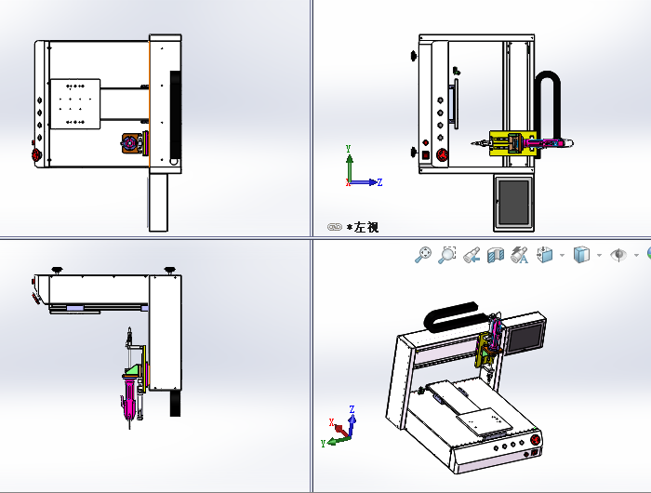Select the red knob in isometric view
The image size is (651, 493).
535,439
